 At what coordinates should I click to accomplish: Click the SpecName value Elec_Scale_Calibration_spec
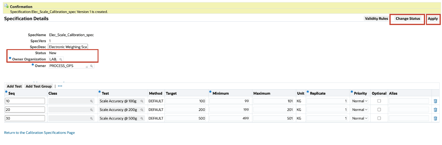point(72,35)
